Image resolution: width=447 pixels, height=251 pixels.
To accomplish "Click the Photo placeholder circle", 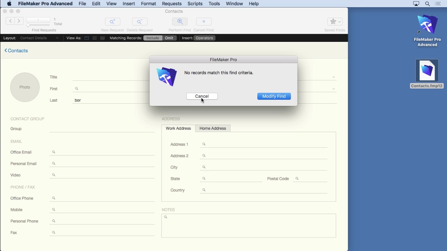I will point(25,87).
